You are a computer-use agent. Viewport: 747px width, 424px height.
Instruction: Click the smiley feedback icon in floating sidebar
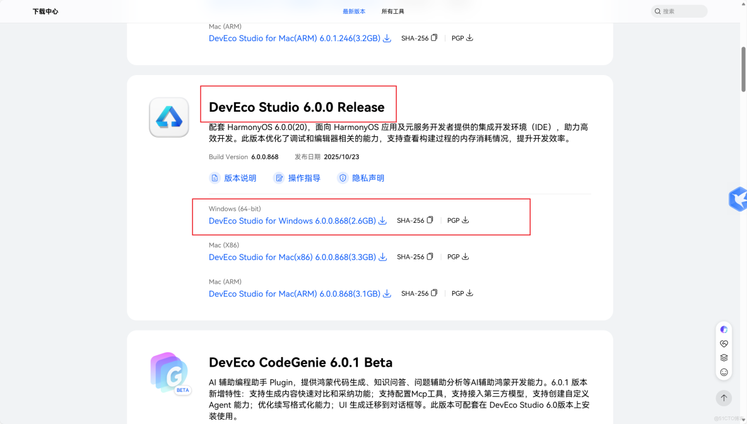(x=724, y=372)
